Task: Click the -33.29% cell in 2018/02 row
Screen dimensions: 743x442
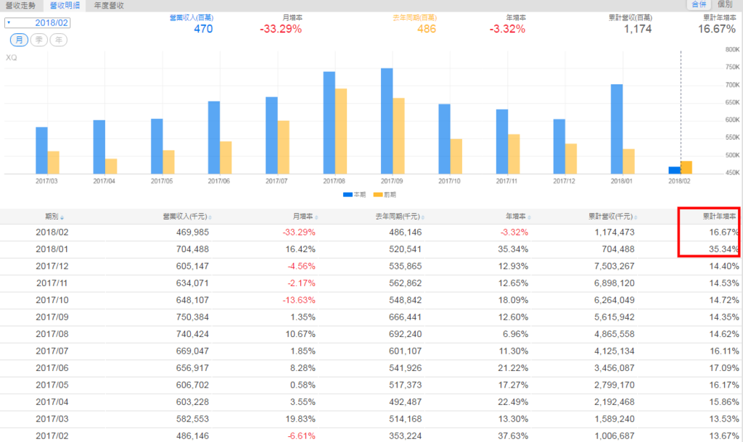Action: click(x=299, y=233)
